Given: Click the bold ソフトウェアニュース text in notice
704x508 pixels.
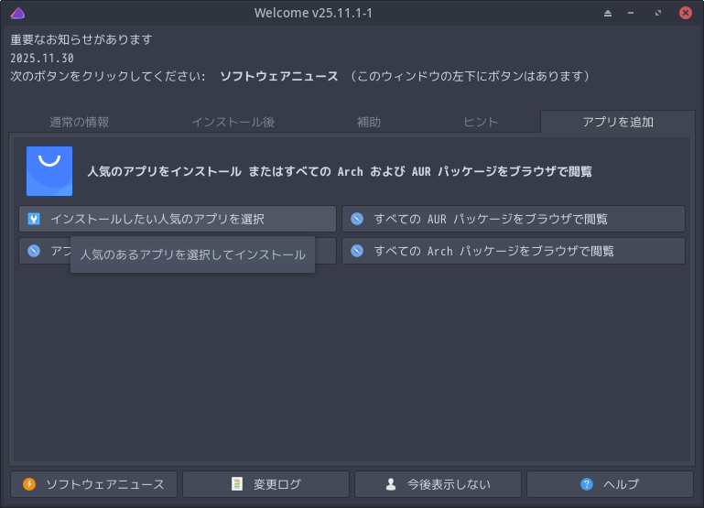Looking at the screenshot, I should tap(279, 76).
